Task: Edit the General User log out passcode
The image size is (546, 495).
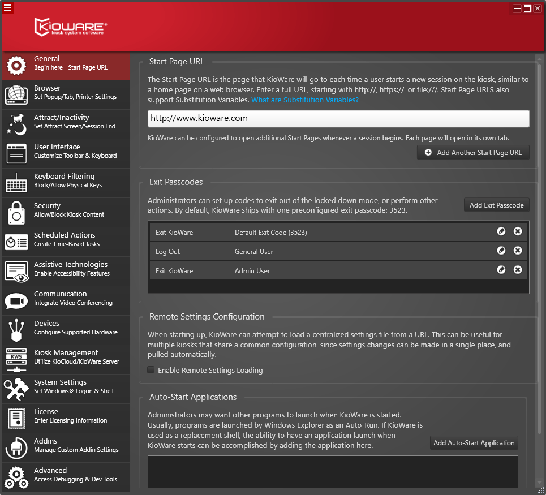Action: coord(501,250)
